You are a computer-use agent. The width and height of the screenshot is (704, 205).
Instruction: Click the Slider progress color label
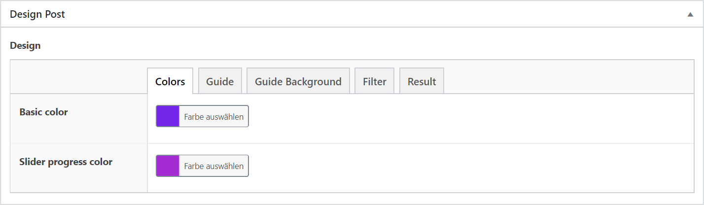point(66,162)
